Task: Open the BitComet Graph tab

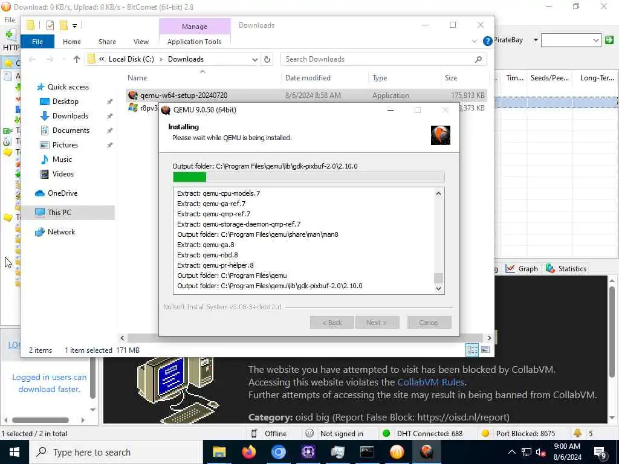Action: coord(522,269)
